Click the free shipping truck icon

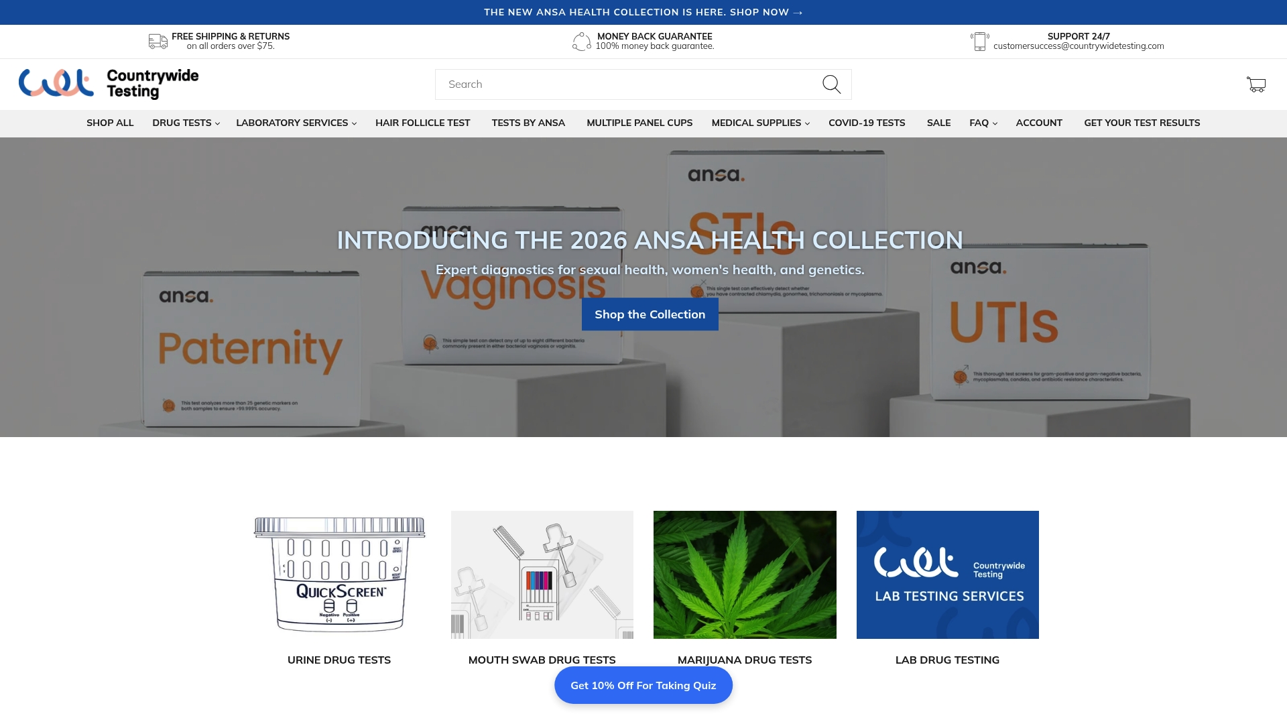pos(158,42)
